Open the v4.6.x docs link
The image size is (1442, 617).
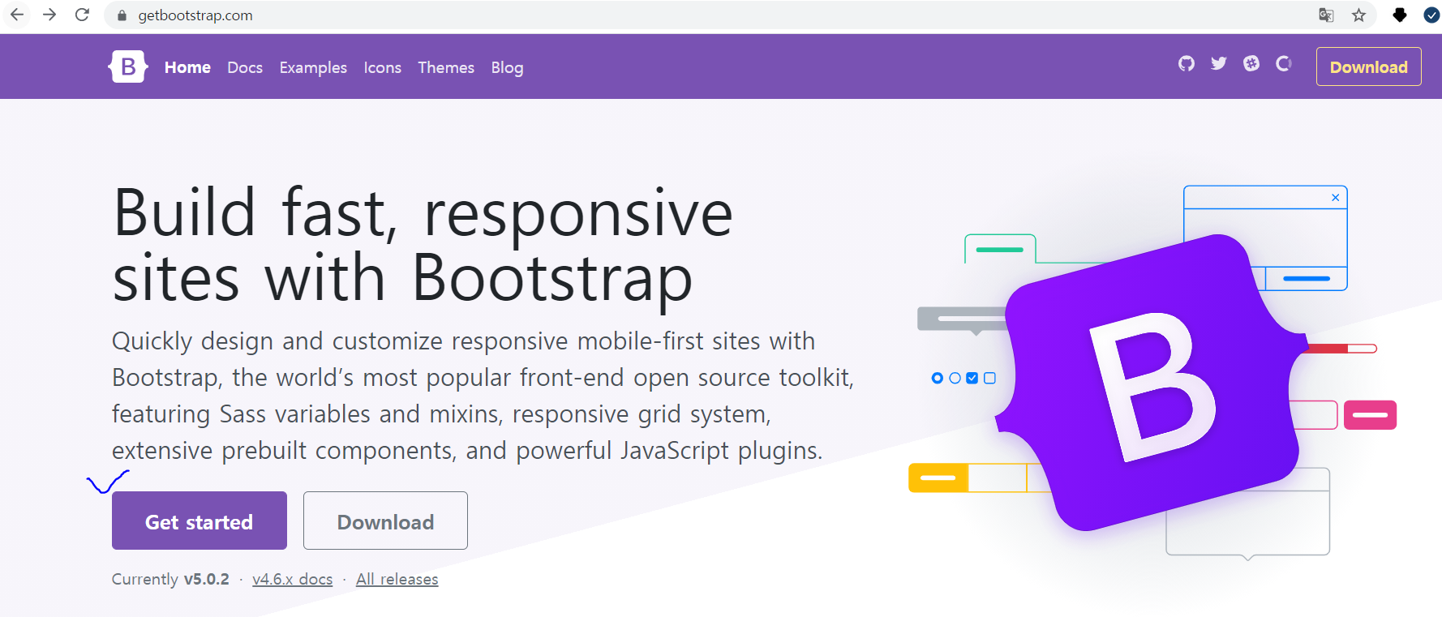point(293,579)
